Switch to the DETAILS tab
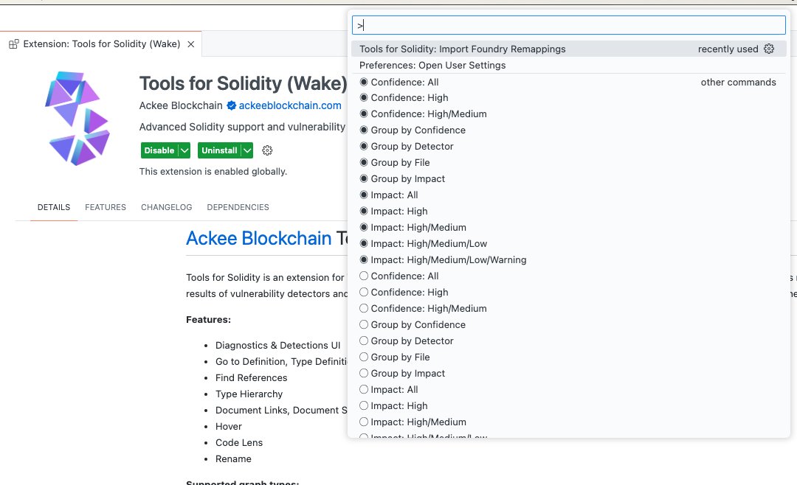Image resolution: width=797 pixels, height=485 pixels. (54, 207)
